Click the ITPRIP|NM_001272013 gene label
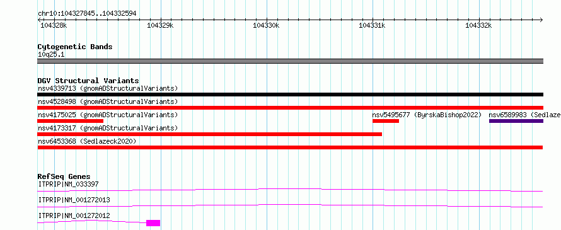 pyautogui.click(x=74, y=200)
